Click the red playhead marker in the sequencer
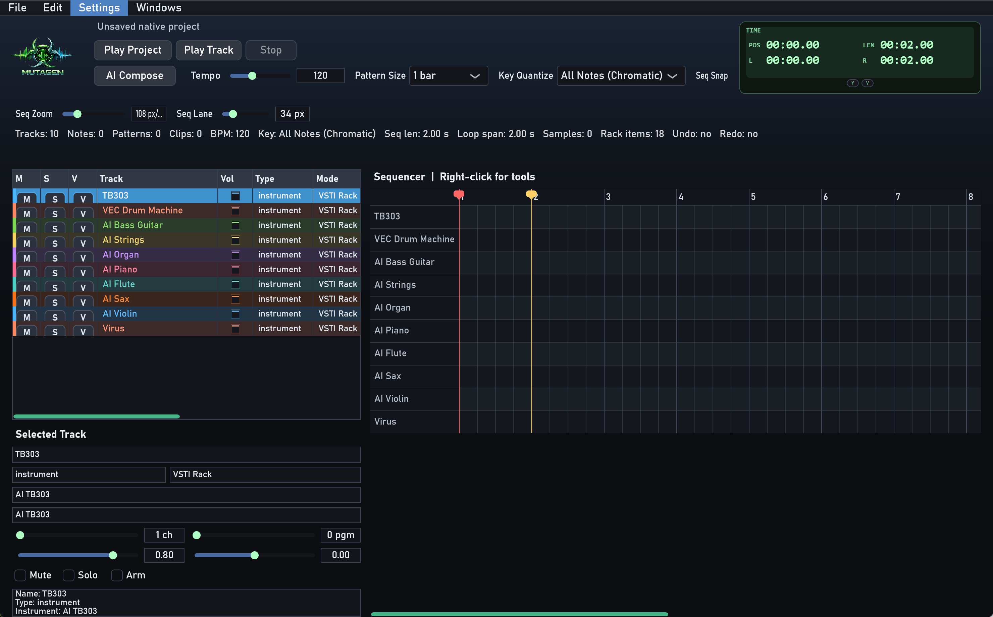The height and width of the screenshot is (617, 993). (x=459, y=194)
